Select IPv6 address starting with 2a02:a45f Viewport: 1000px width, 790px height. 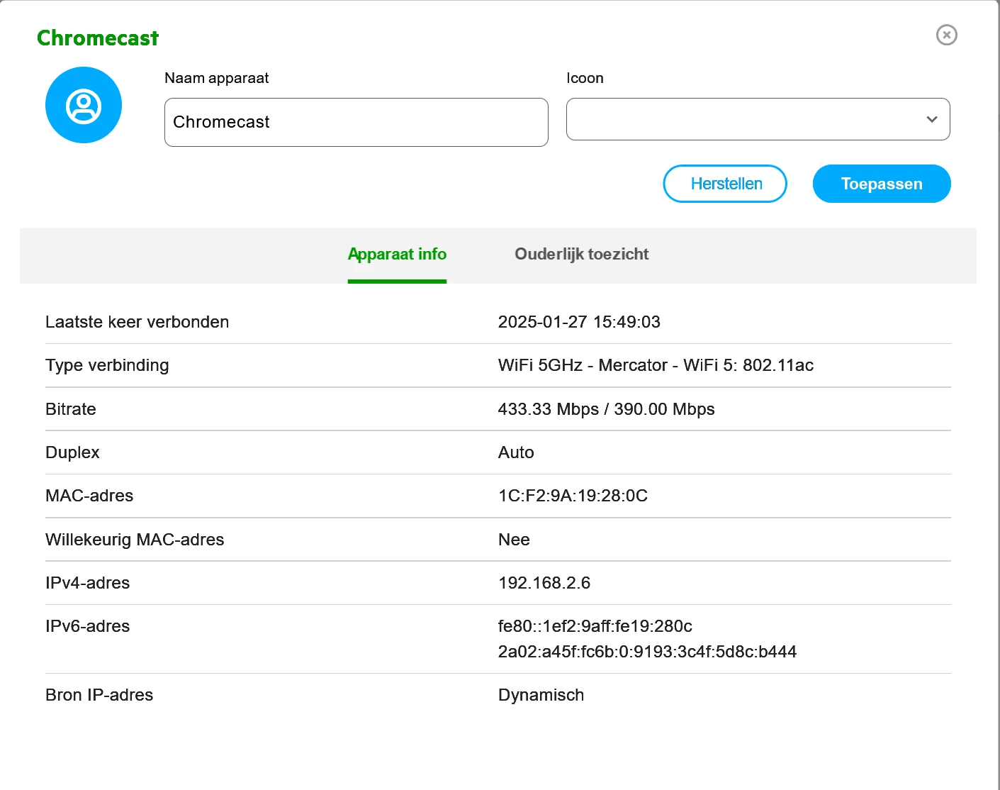point(647,652)
